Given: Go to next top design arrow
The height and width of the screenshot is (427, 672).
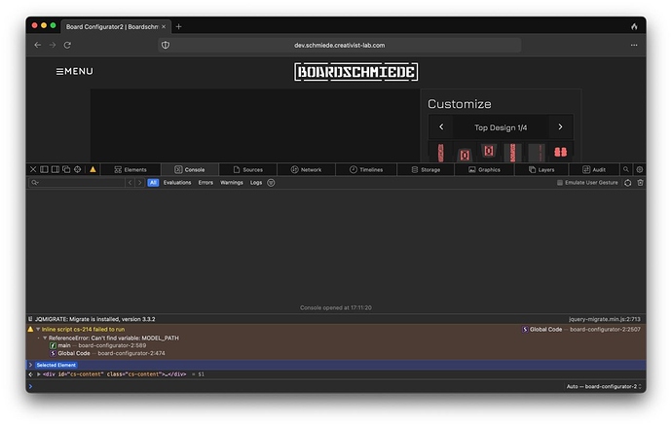Looking at the screenshot, I should 560,127.
